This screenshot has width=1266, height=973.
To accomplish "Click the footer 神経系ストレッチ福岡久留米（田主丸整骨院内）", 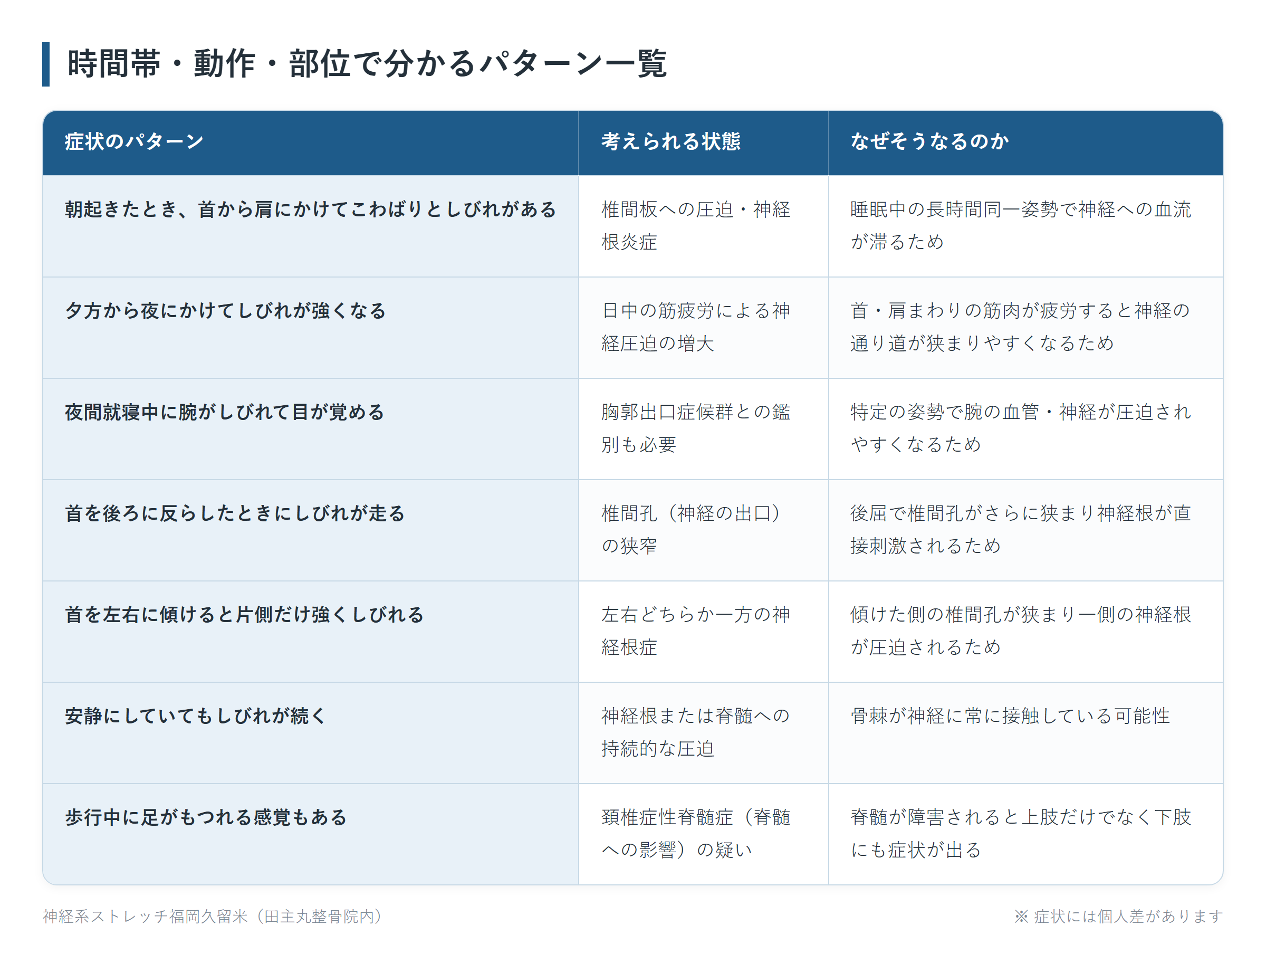I will click(213, 916).
